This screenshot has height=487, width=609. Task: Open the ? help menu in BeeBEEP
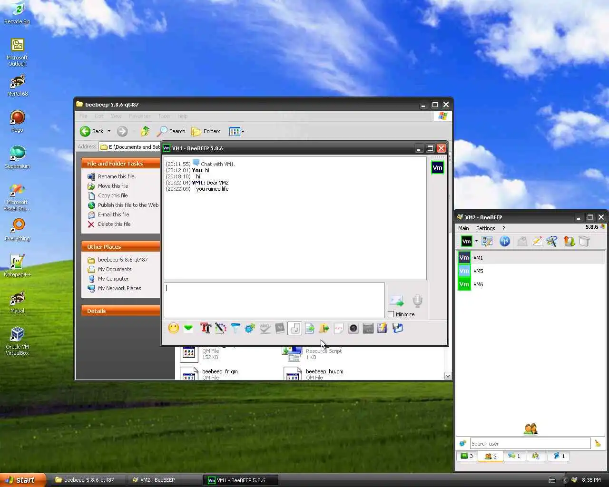[504, 228]
